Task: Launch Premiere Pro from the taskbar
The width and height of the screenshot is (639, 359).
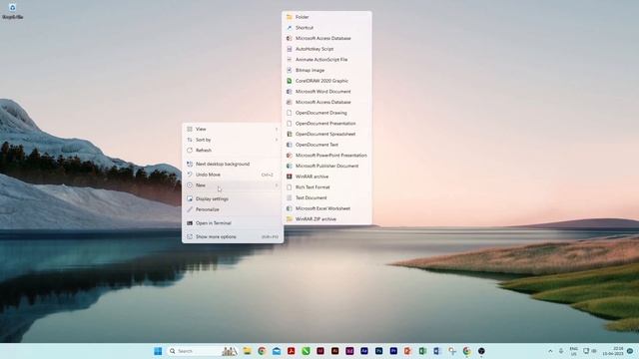Action: (393, 351)
